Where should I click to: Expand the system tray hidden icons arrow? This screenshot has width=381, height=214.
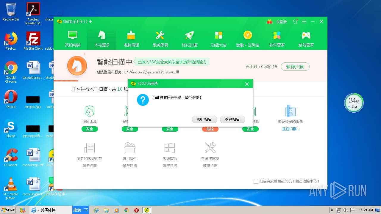click(332, 210)
